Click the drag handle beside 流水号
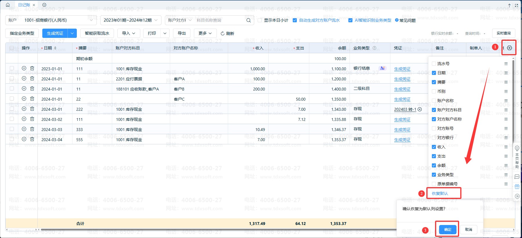522x238 pixels. (x=506, y=64)
